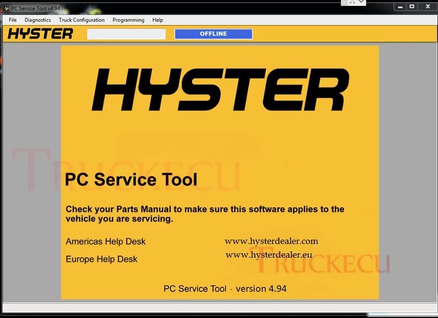The width and height of the screenshot is (438, 318).
Task: Open the Truck Configuration menu
Action: [82, 20]
